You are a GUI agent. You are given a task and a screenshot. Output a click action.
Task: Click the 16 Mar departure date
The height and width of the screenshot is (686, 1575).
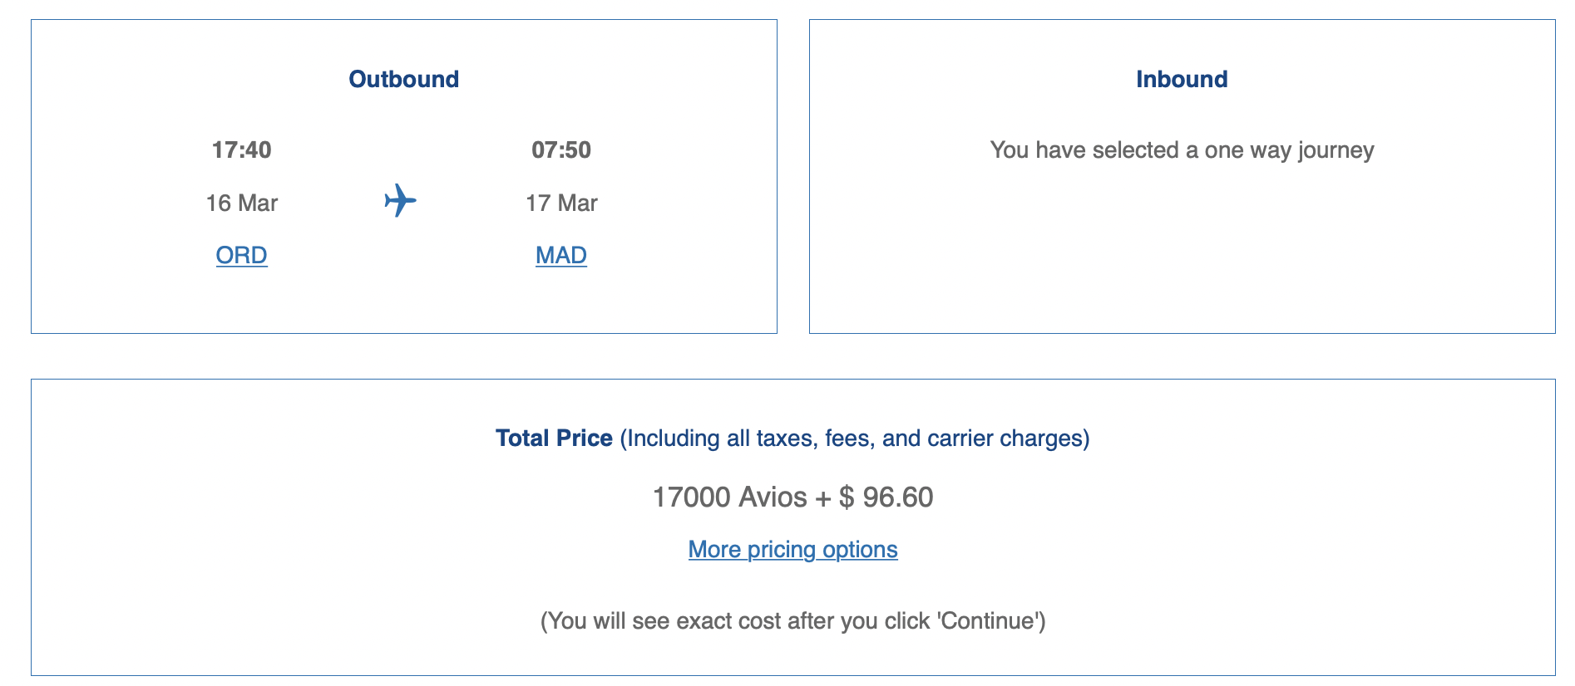coord(241,203)
